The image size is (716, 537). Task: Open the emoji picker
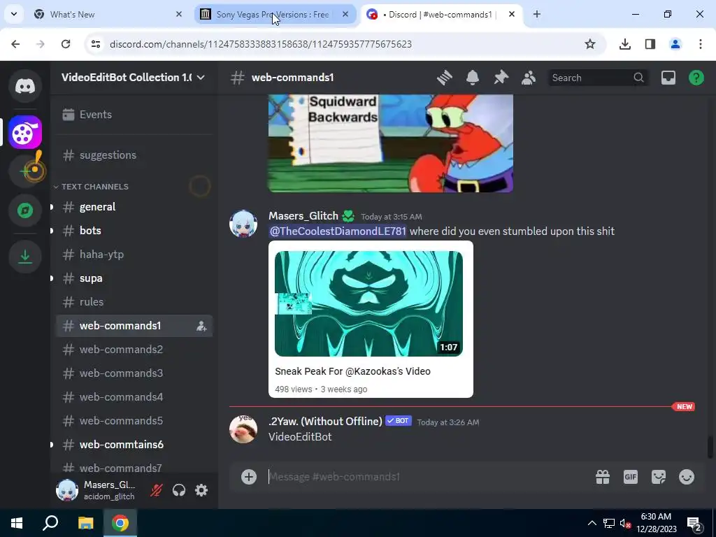tap(687, 477)
